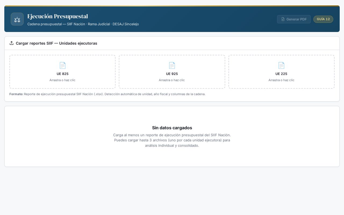Click the scales of justice logo icon
The width and height of the screenshot is (344, 215).
(17, 19)
